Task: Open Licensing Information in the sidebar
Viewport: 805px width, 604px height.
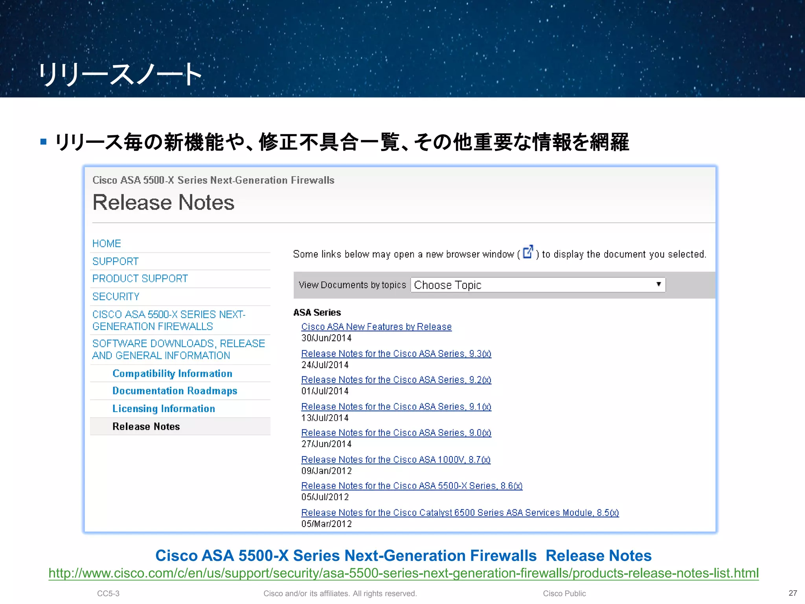Action: (164, 409)
